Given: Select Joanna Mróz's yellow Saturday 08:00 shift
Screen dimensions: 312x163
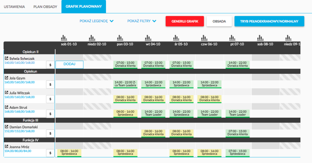Looking at the screenshot, I should (69, 153).
